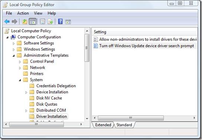Expand the Control Panel node
Viewport: 202px width, 140px height.
point(20,62)
